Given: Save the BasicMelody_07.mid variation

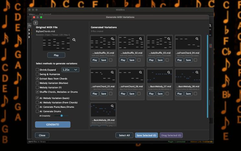Looking at the screenshot, I should (160, 94).
